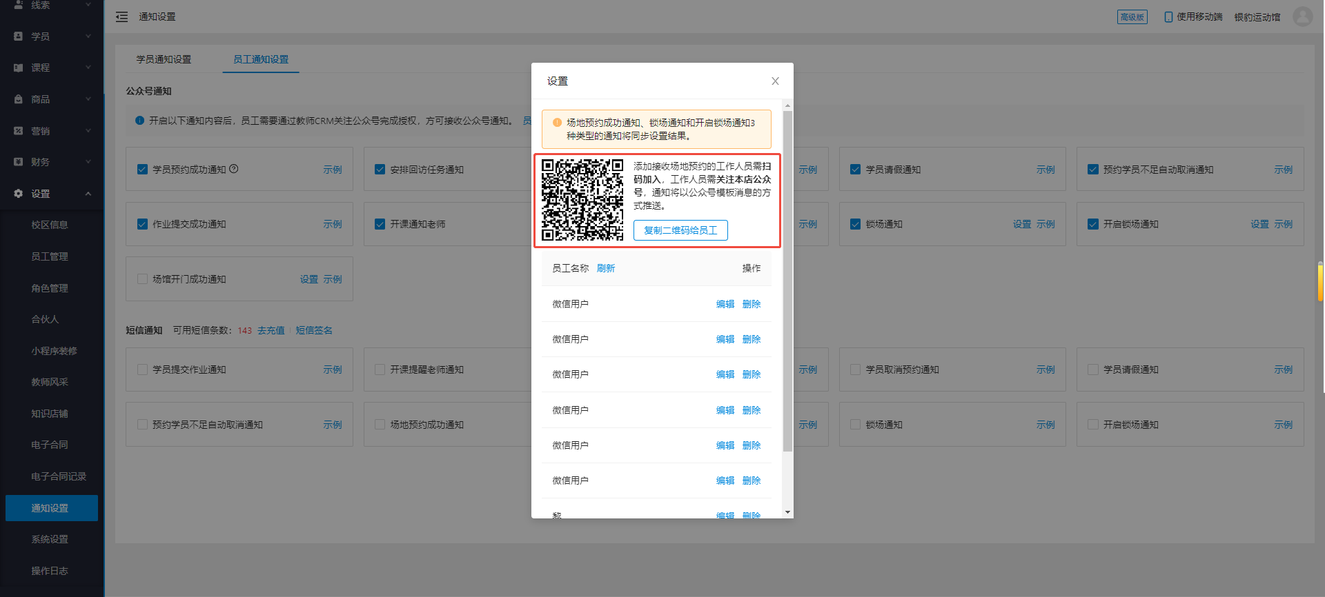Click 刷新 link beside 员工名称
The width and height of the screenshot is (1325, 597).
click(606, 268)
